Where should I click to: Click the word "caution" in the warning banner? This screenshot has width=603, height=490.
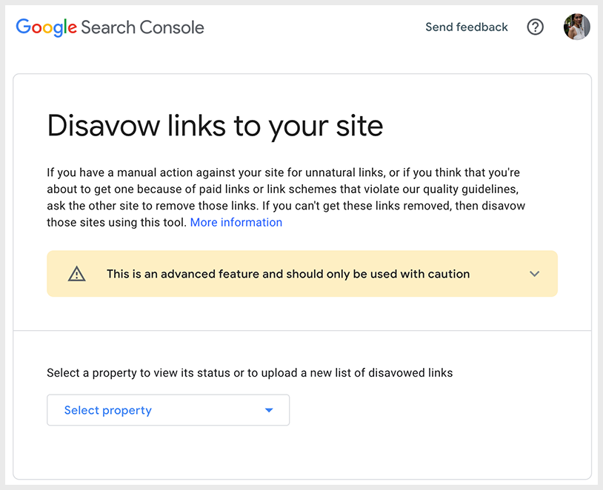click(447, 274)
